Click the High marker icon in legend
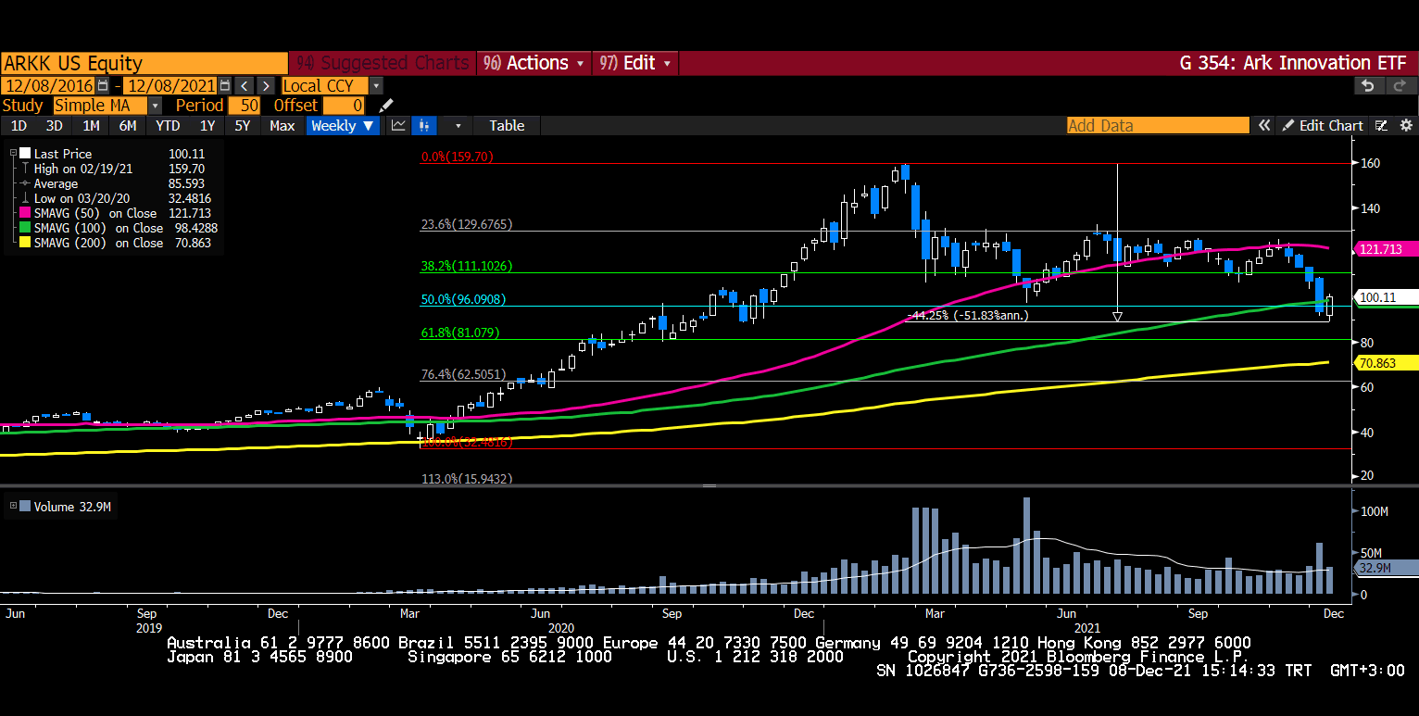Image resolution: width=1419 pixels, height=716 pixels. [25, 169]
